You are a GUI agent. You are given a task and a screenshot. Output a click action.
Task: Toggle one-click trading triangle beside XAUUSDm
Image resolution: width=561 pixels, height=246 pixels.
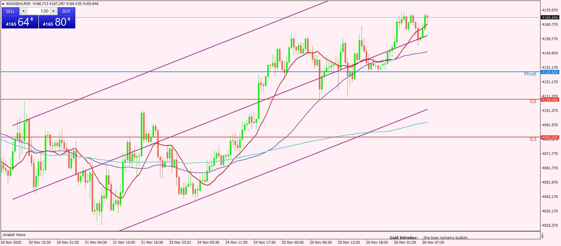(3, 4)
